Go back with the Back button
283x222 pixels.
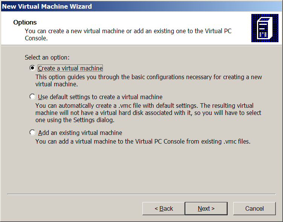164,208
